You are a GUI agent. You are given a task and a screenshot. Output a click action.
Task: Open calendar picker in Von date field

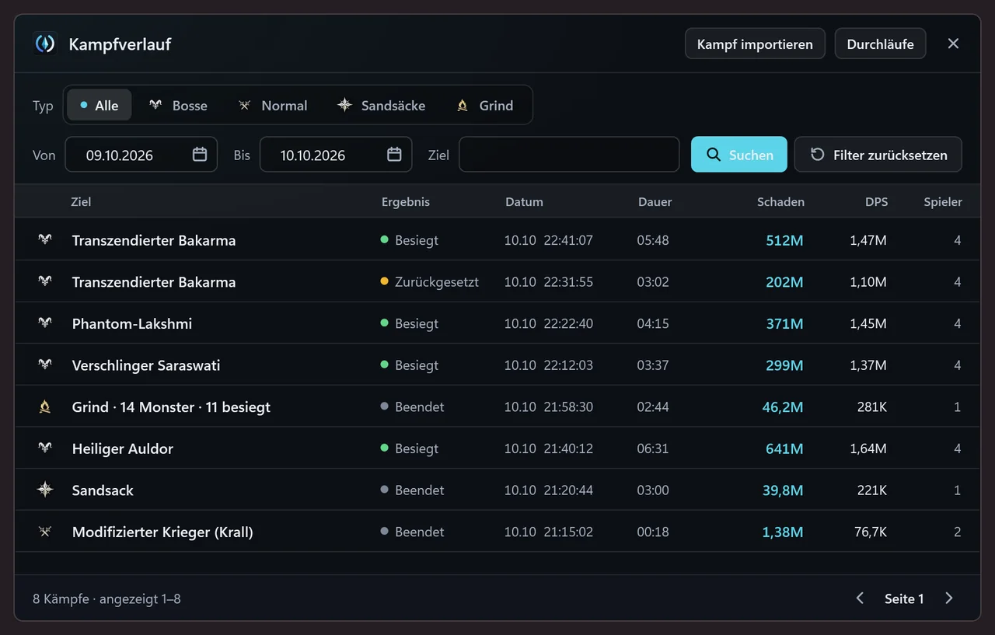(200, 155)
